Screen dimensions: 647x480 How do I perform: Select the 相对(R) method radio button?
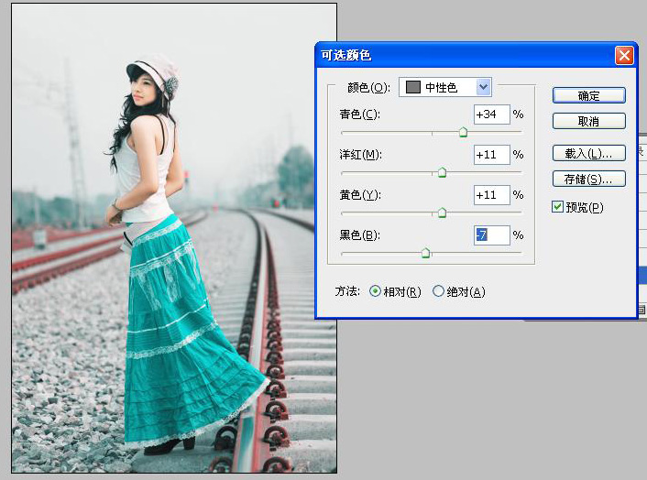pos(375,291)
